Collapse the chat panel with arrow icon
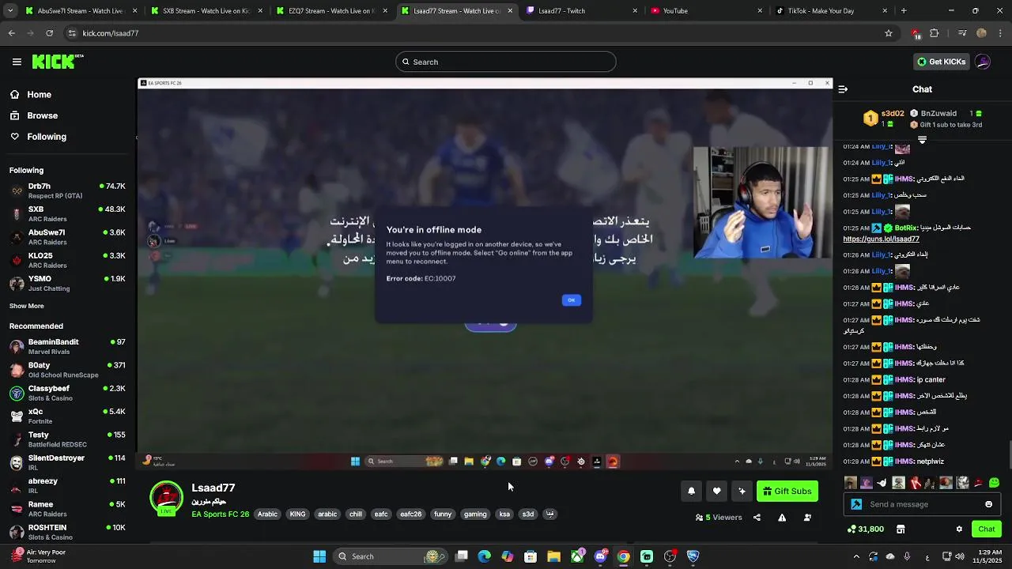This screenshot has height=569, width=1012. tap(843, 89)
